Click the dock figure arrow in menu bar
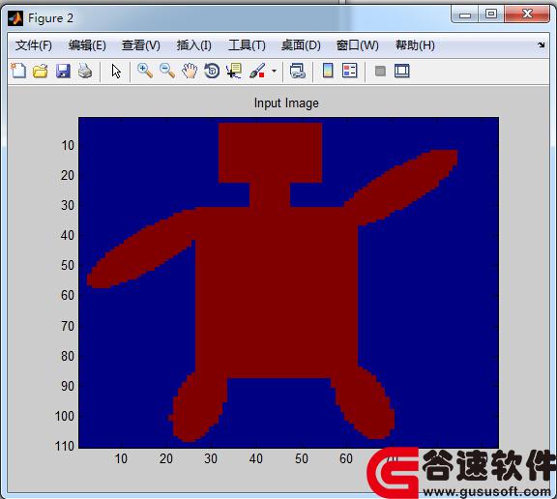557x499 pixels. (x=541, y=45)
